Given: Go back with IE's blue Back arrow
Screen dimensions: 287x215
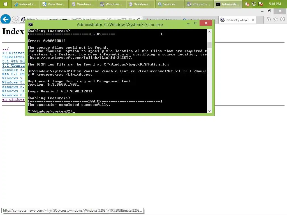Looking at the screenshot, I should point(6,19).
